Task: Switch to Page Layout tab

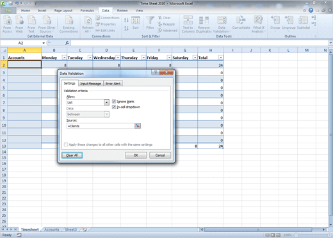Action: click(x=63, y=10)
